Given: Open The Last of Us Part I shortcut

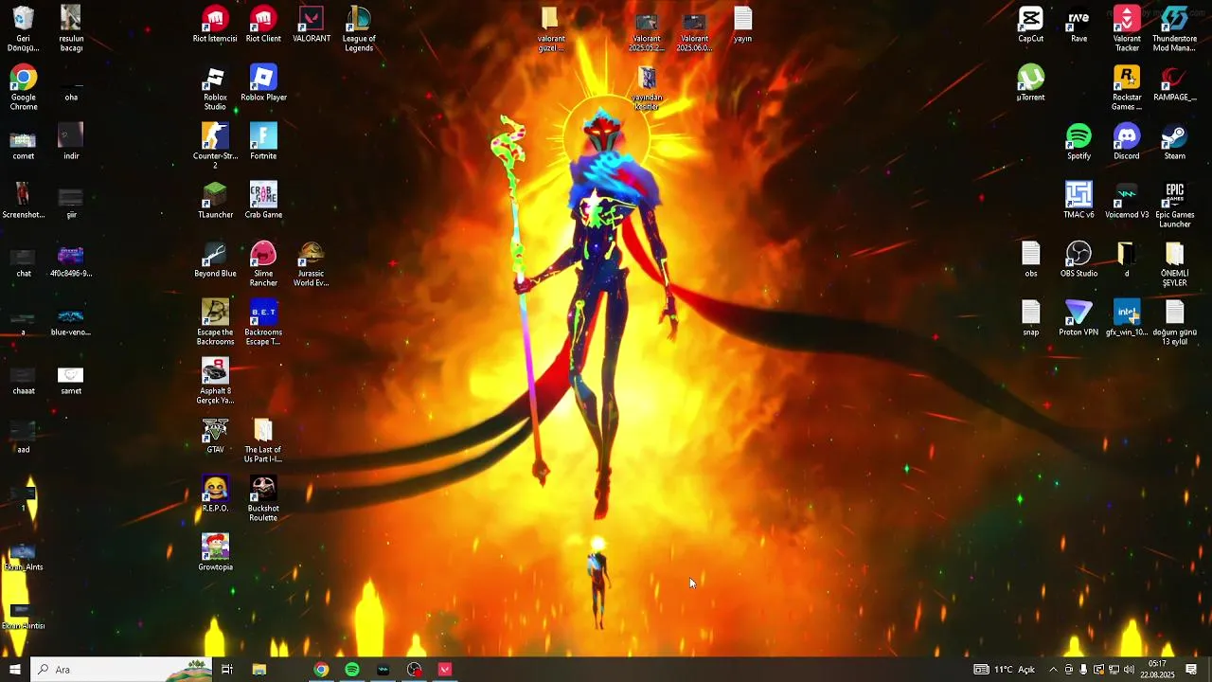Looking at the screenshot, I should click(x=263, y=440).
